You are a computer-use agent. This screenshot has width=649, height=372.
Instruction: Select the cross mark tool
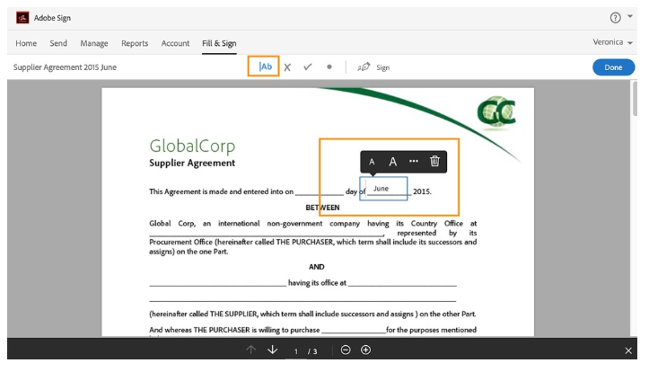[x=287, y=67]
